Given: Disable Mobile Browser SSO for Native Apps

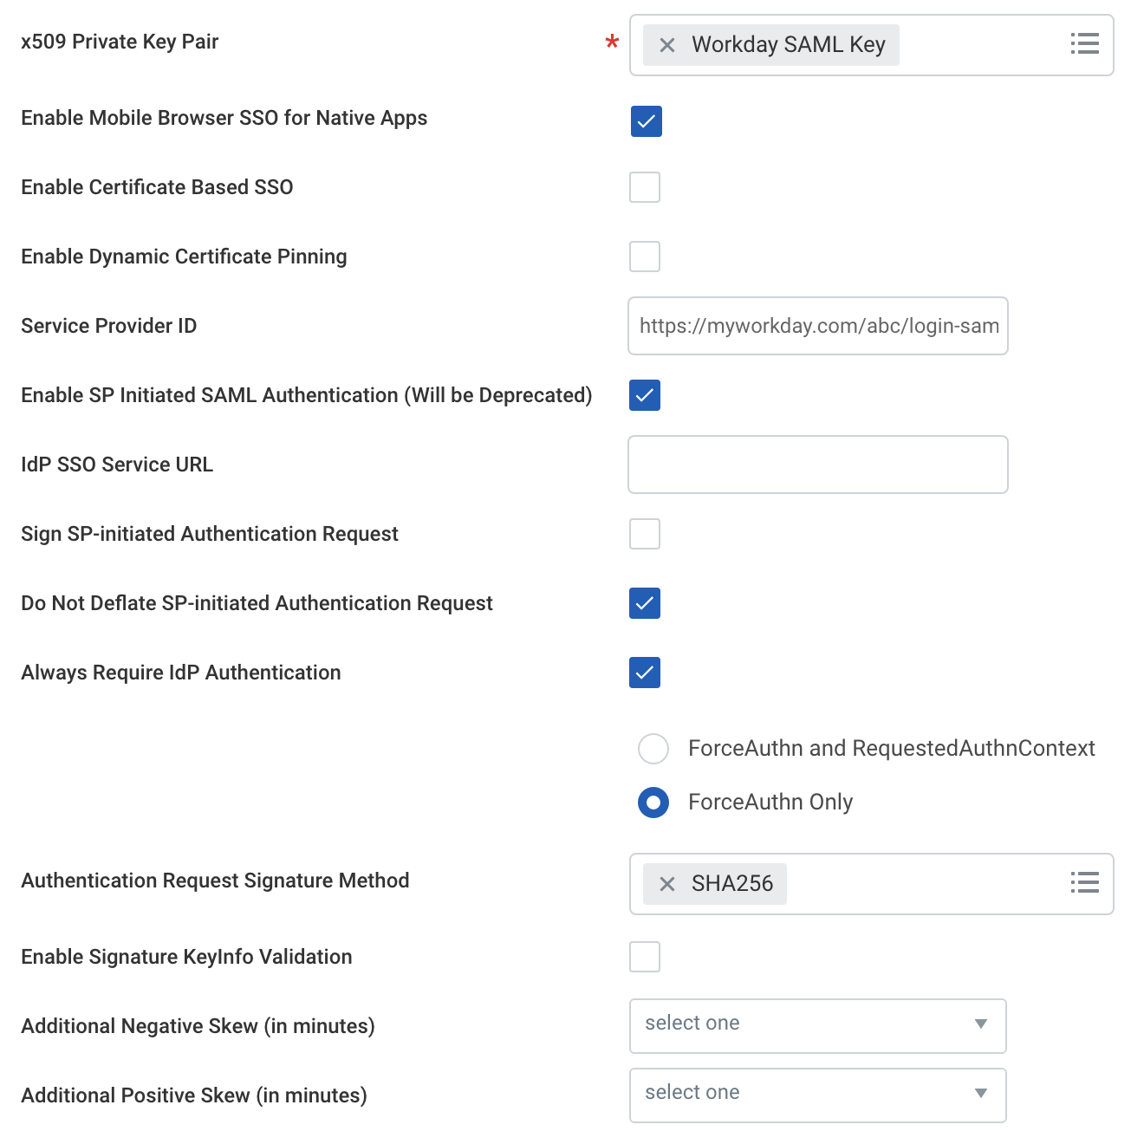Looking at the screenshot, I should tap(646, 121).
